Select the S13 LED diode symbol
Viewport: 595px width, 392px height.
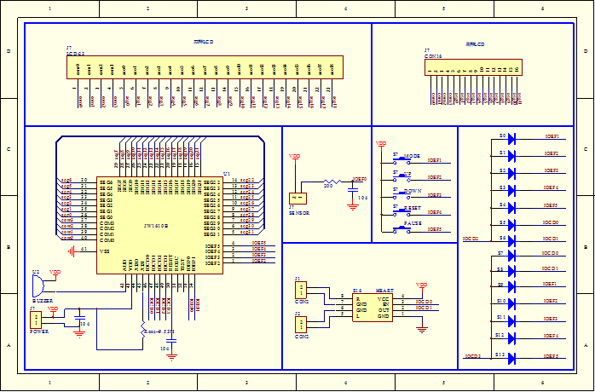pyautogui.click(x=512, y=355)
